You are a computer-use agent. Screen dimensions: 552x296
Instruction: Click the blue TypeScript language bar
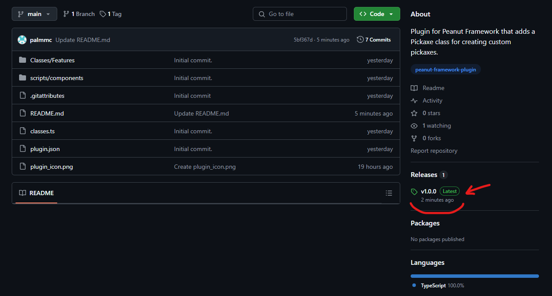tap(475, 276)
